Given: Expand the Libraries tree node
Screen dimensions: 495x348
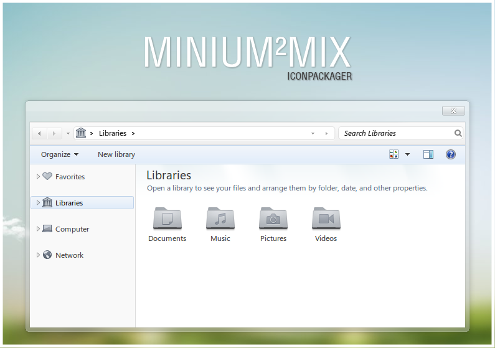Looking at the screenshot, I should 38,202.
